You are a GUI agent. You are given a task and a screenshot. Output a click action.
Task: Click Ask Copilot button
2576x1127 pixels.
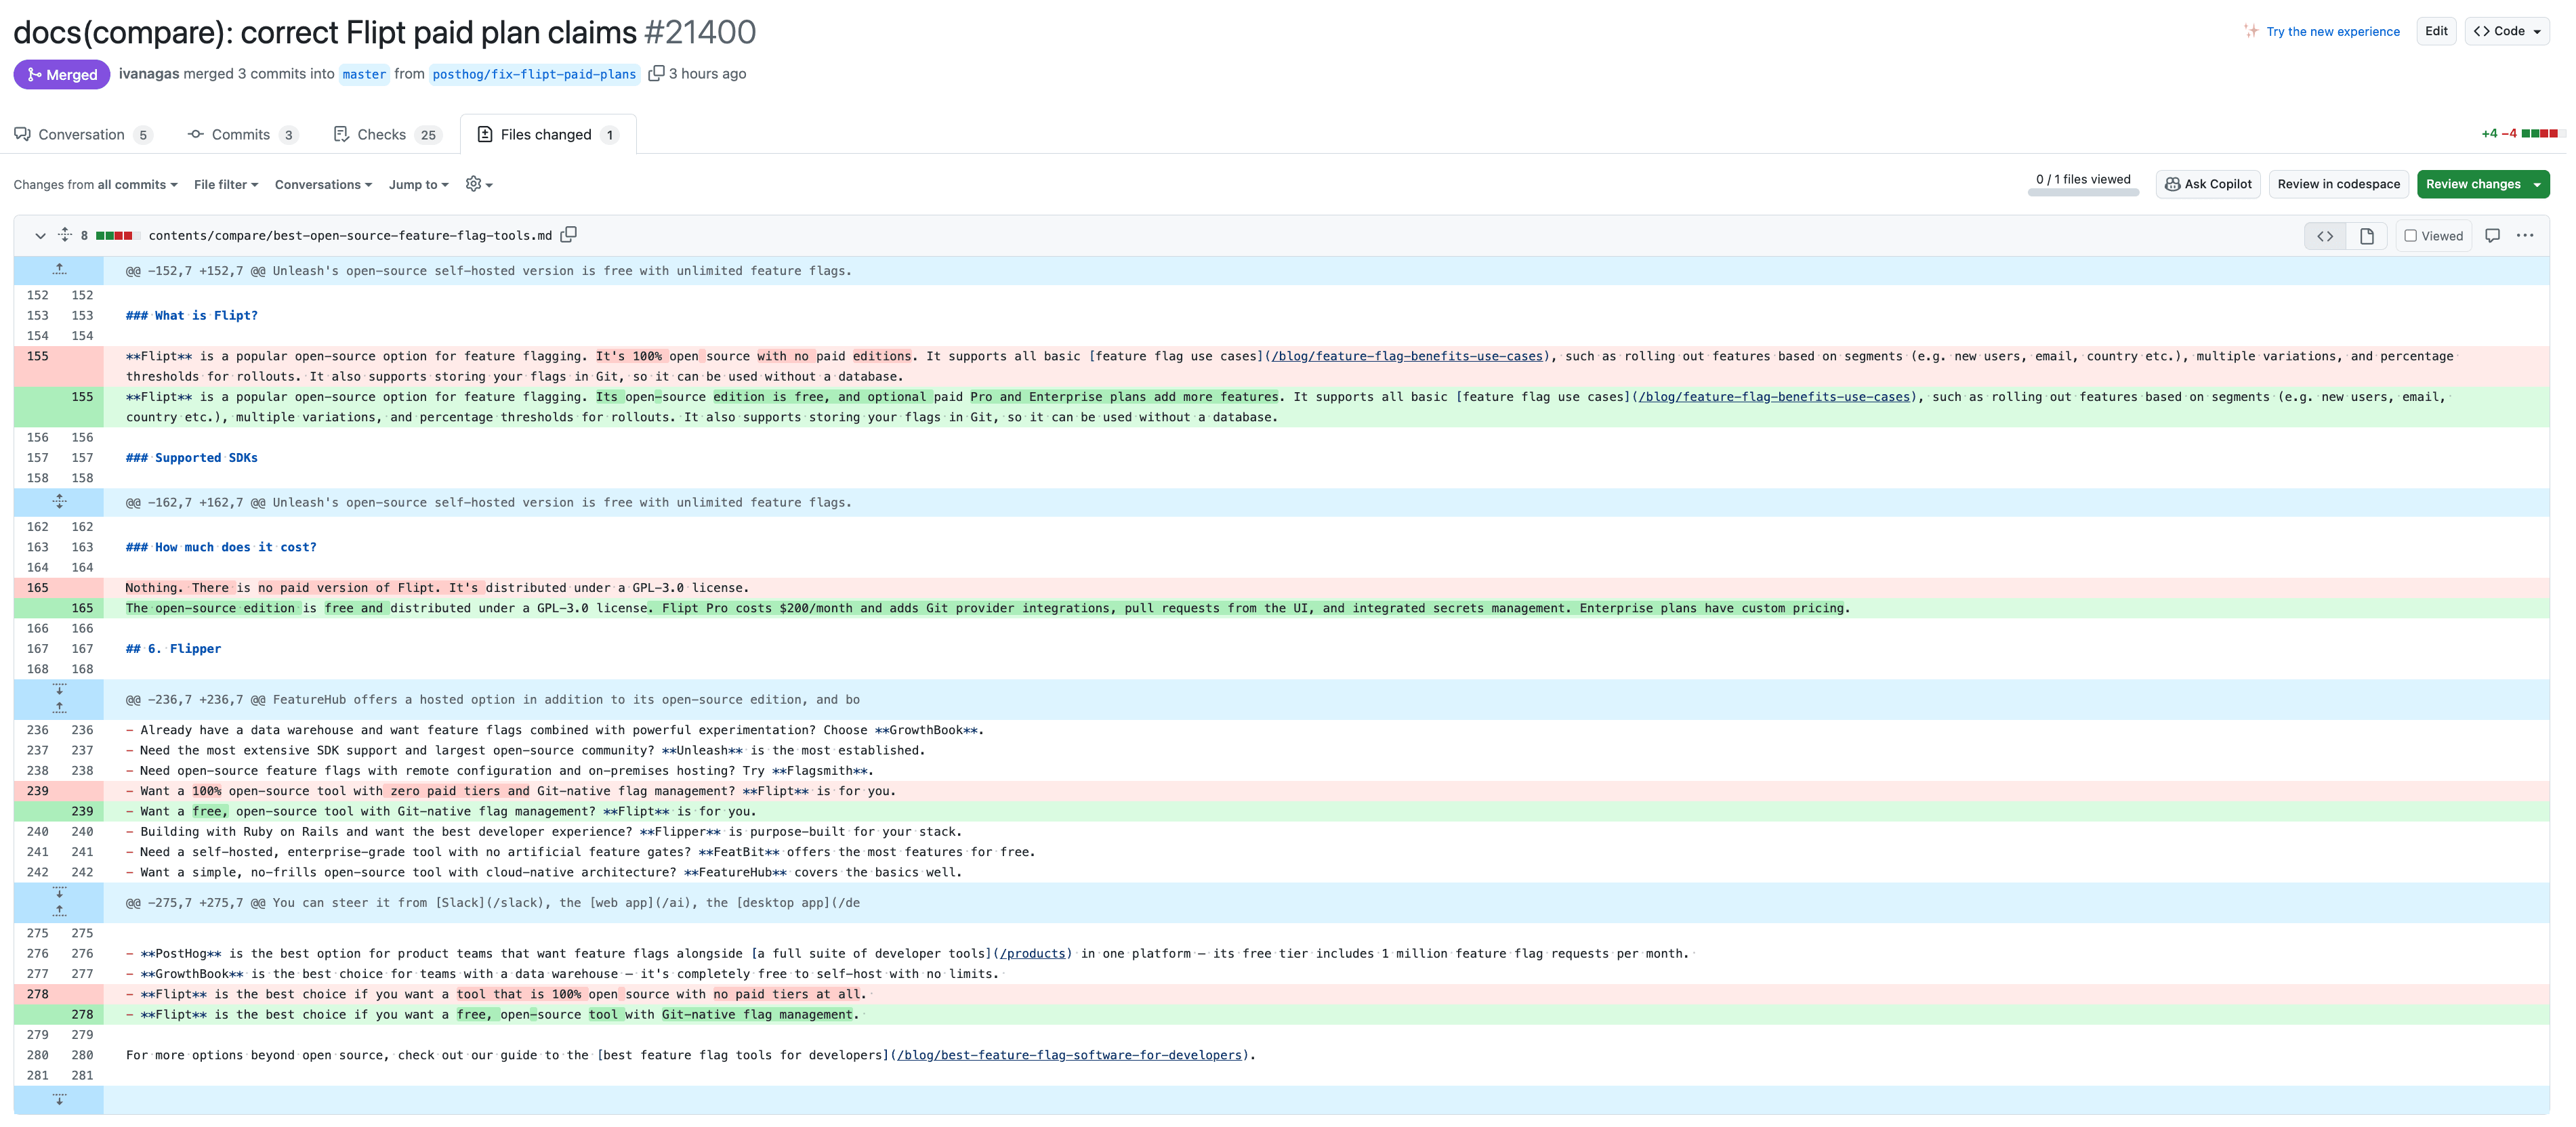pos(2208,184)
